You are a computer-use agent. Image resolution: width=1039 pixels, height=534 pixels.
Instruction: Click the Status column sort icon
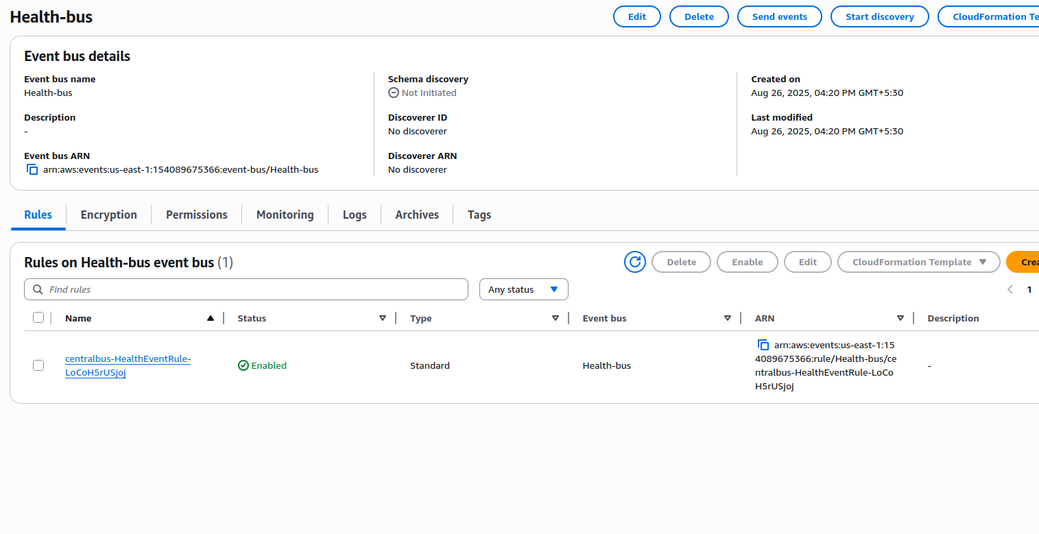[x=383, y=318]
